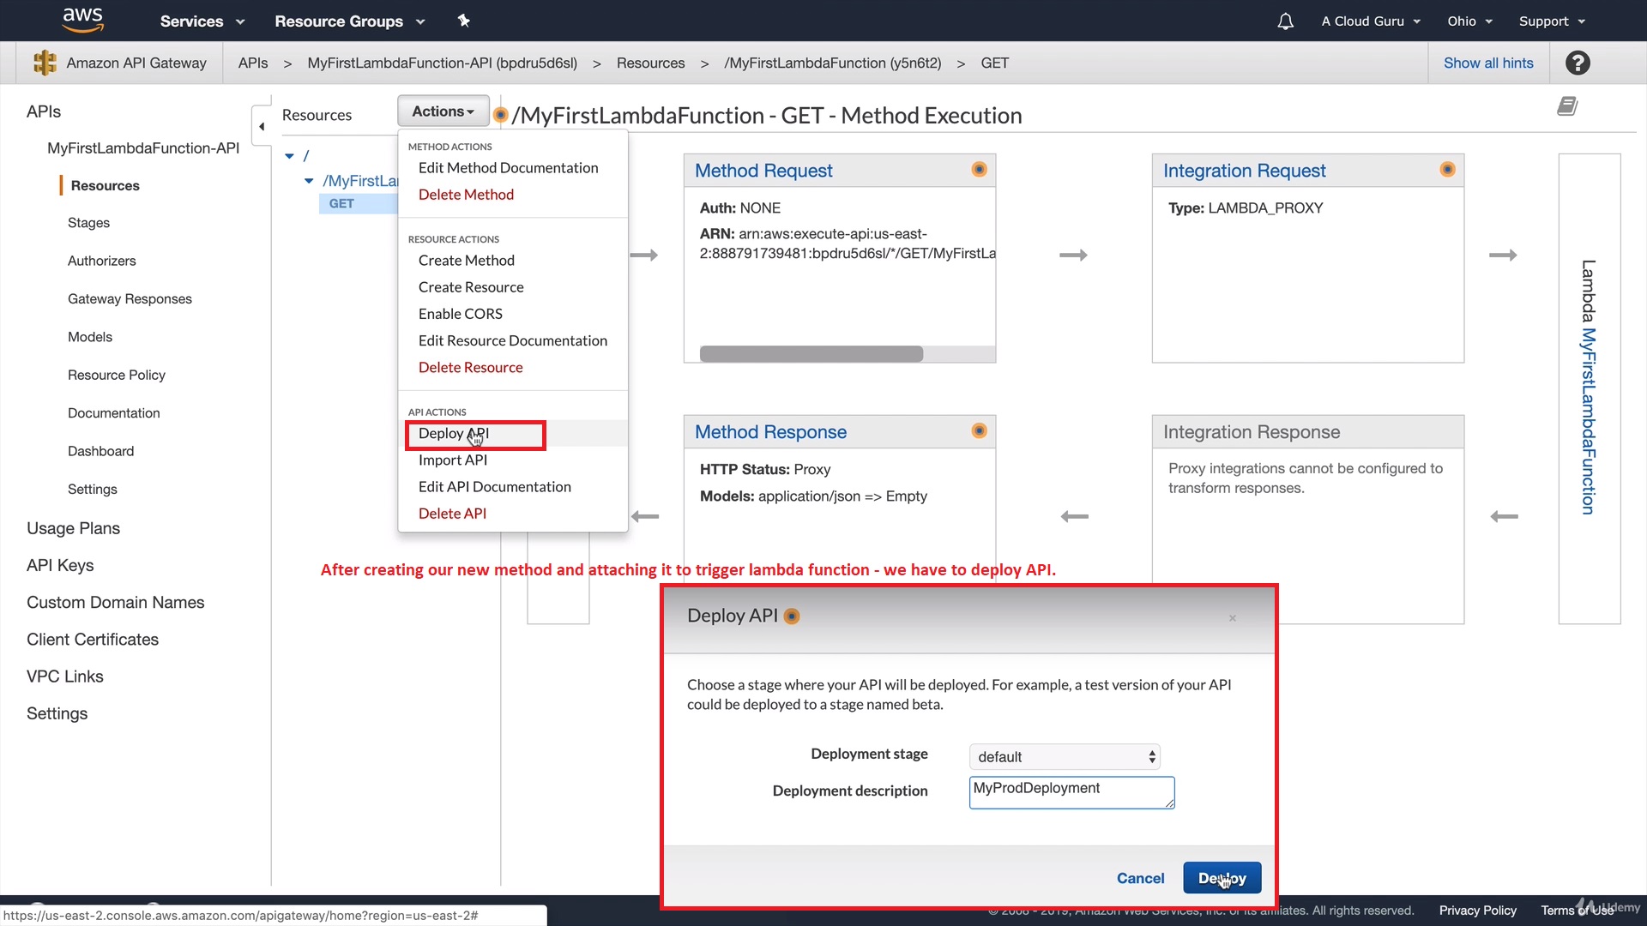The width and height of the screenshot is (1647, 926).
Task: Click the hint dot beside Deploy API title
Action: coord(792,616)
